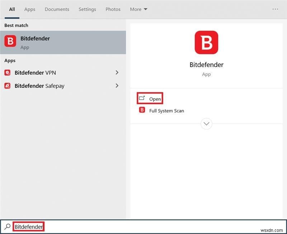
Task: Switch to the Documents tab
Action: [57, 9]
